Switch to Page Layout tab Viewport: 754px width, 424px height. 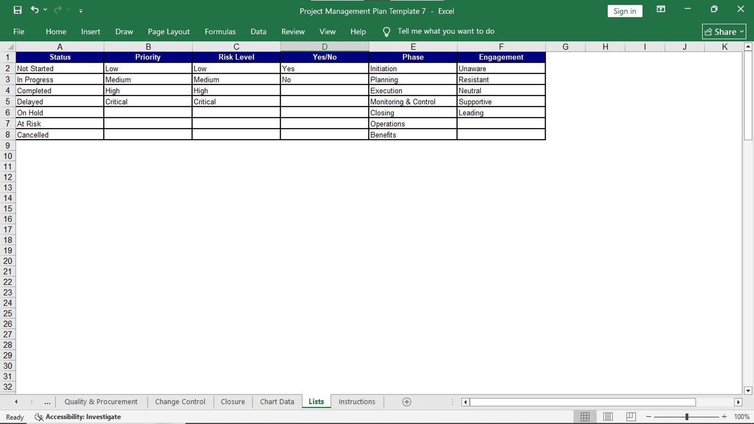[169, 31]
